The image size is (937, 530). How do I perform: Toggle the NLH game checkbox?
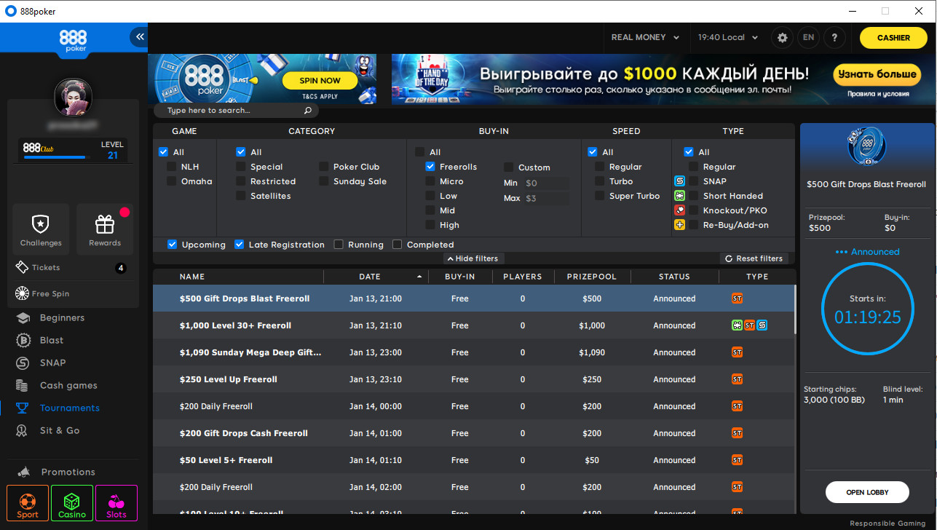click(173, 167)
